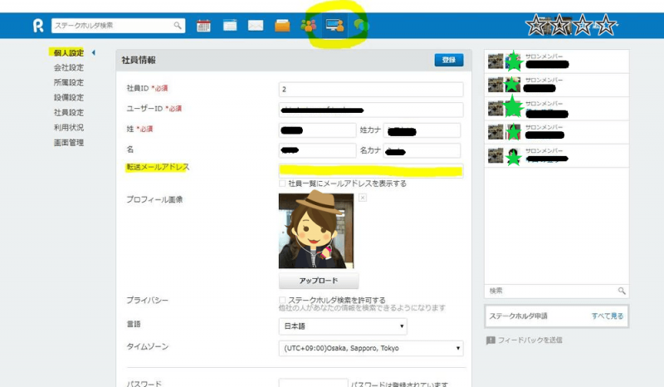Open the green chat bubbles icon
Viewport: 664px width, 387px height.
[361, 26]
